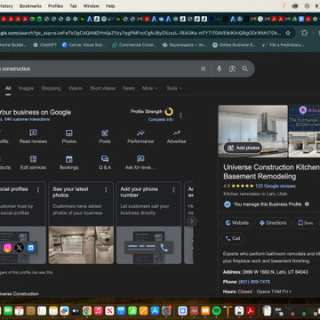Open the Help menu in the menu bar
This screenshot has height=320, width=320.
(x=110, y=6)
